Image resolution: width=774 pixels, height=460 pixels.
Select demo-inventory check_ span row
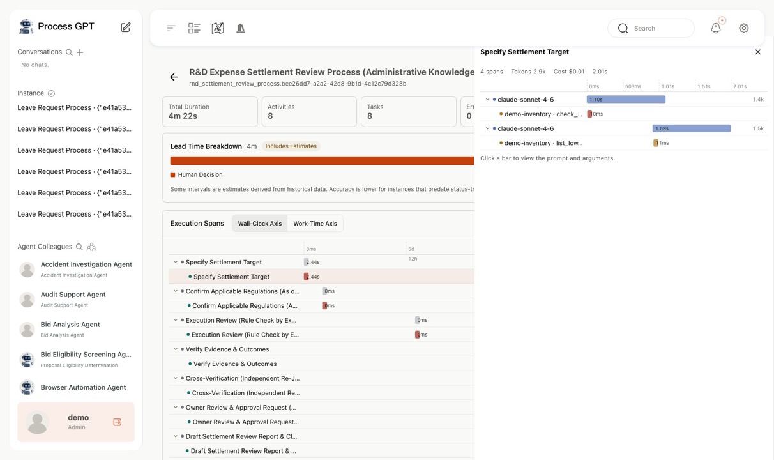tap(623, 114)
